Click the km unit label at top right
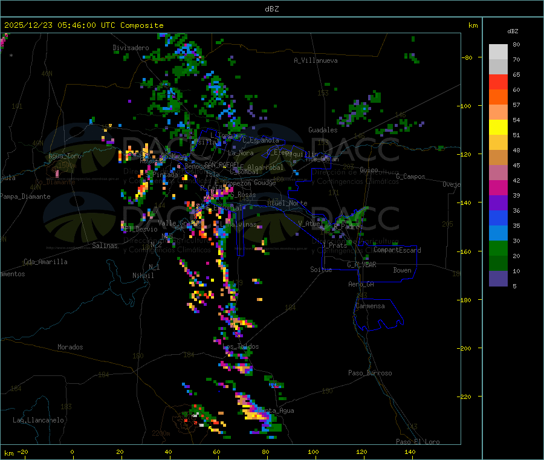This screenshot has width=544, height=460. [x=473, y=25]
